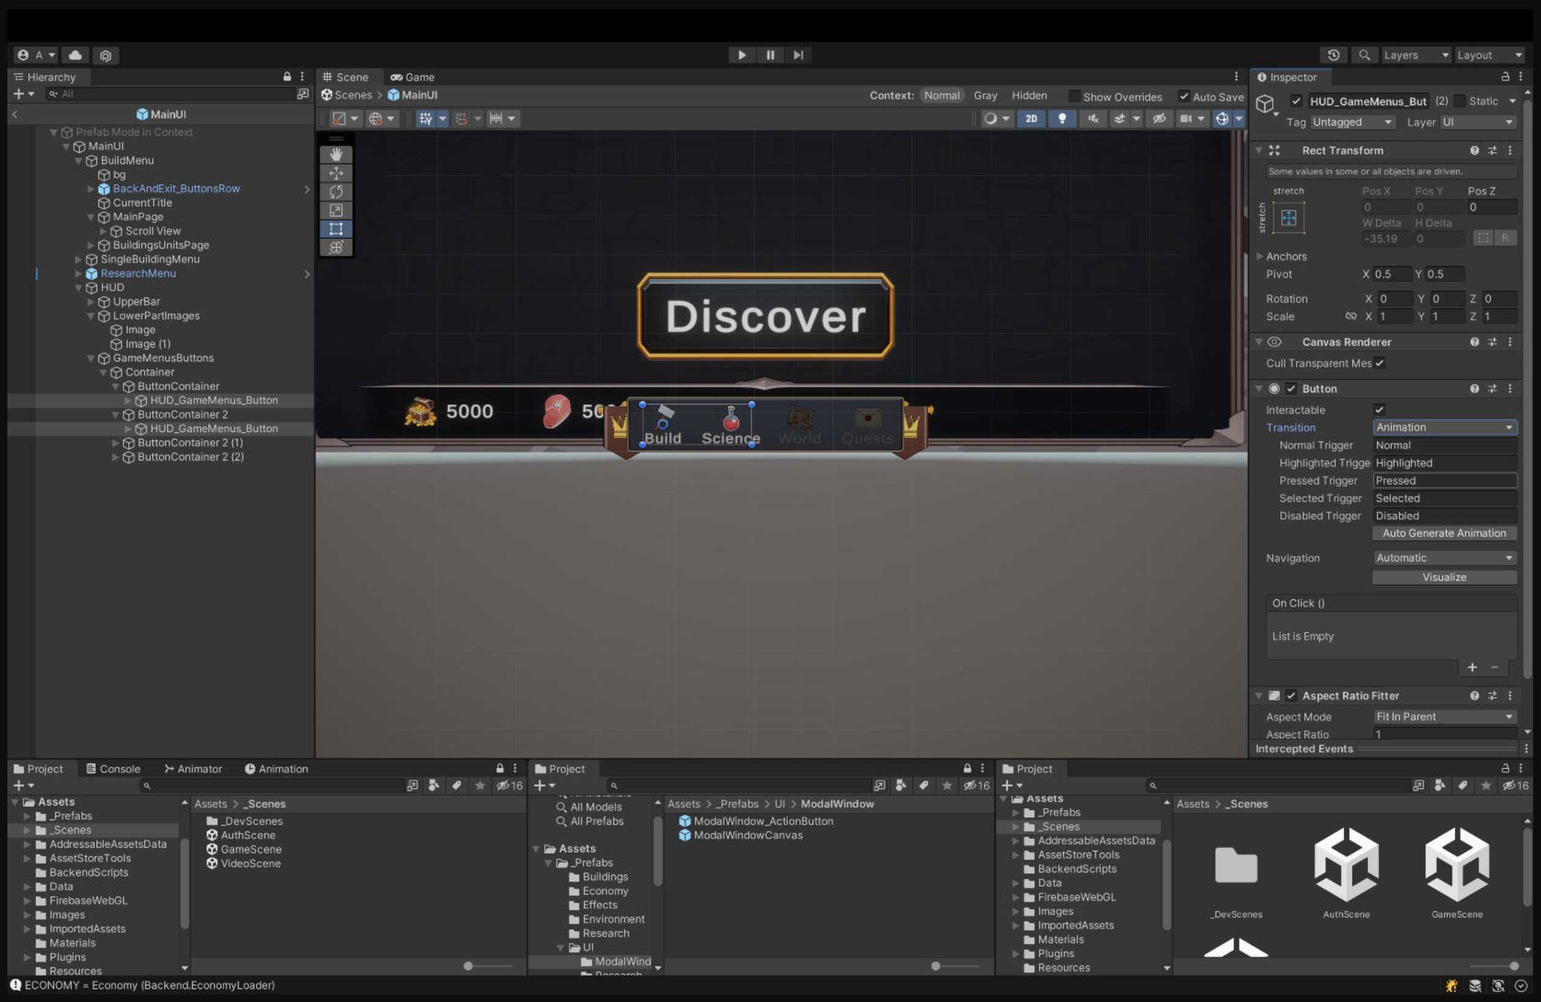Image resolution: width=1541 pixels, height=1002 pixels.
Task: Expand the Anchors section
Action: point(1260,256)
